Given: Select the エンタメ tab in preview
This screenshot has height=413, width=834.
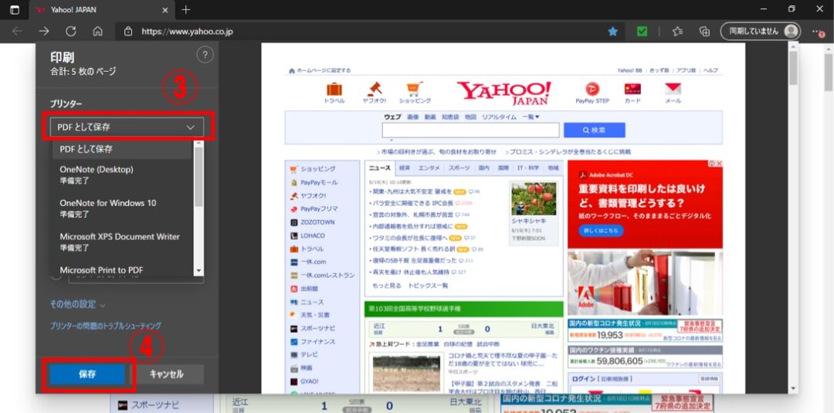Looking at the screenshot, I should click(429, 168).
